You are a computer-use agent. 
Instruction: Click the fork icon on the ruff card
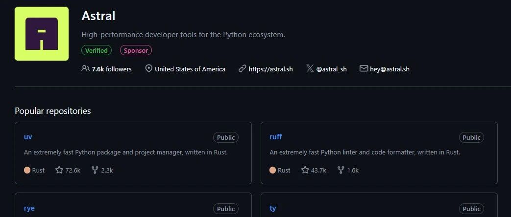coord(341,170)
